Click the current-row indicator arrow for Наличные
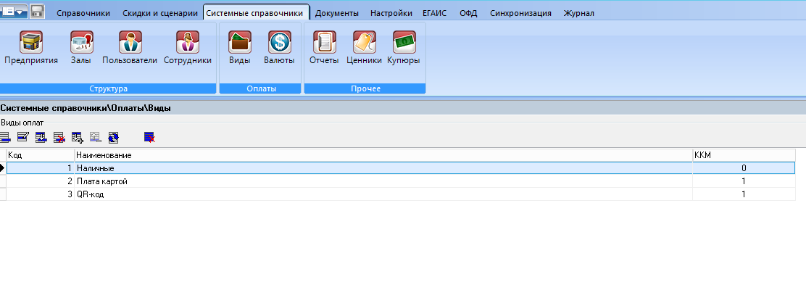The width and height of the screenshot is (806, 306). (x=3, y=168)
